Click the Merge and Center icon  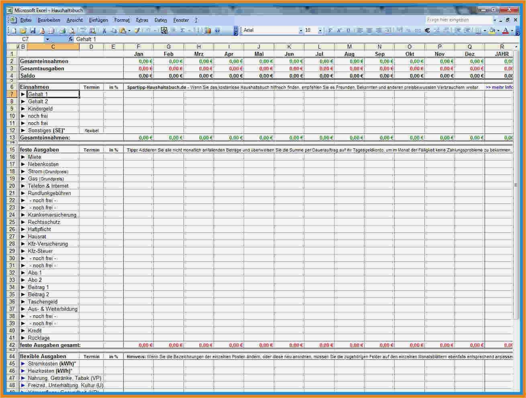tap(388, 30)
